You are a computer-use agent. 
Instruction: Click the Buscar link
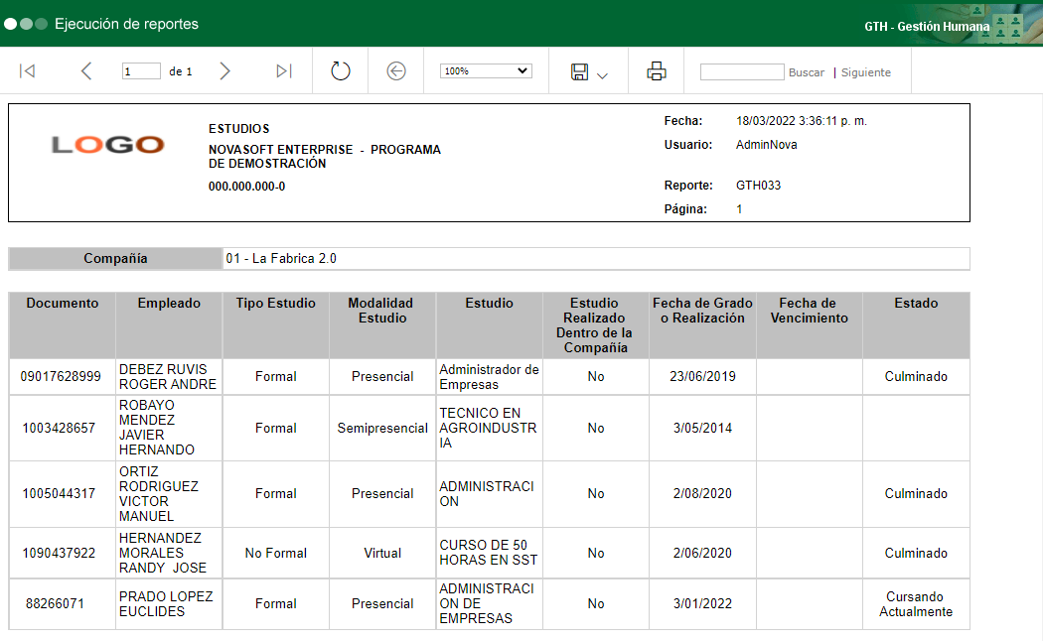point(807,72)
